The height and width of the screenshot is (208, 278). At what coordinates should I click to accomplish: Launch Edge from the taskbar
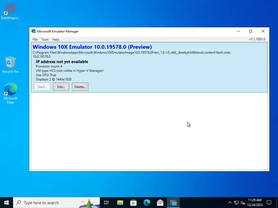147,203
